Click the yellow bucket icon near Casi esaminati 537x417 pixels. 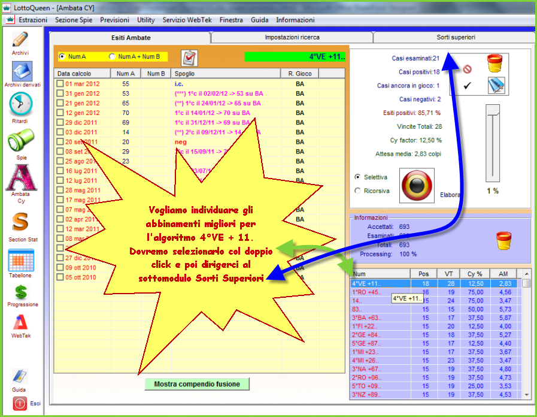tap(494, 64)
